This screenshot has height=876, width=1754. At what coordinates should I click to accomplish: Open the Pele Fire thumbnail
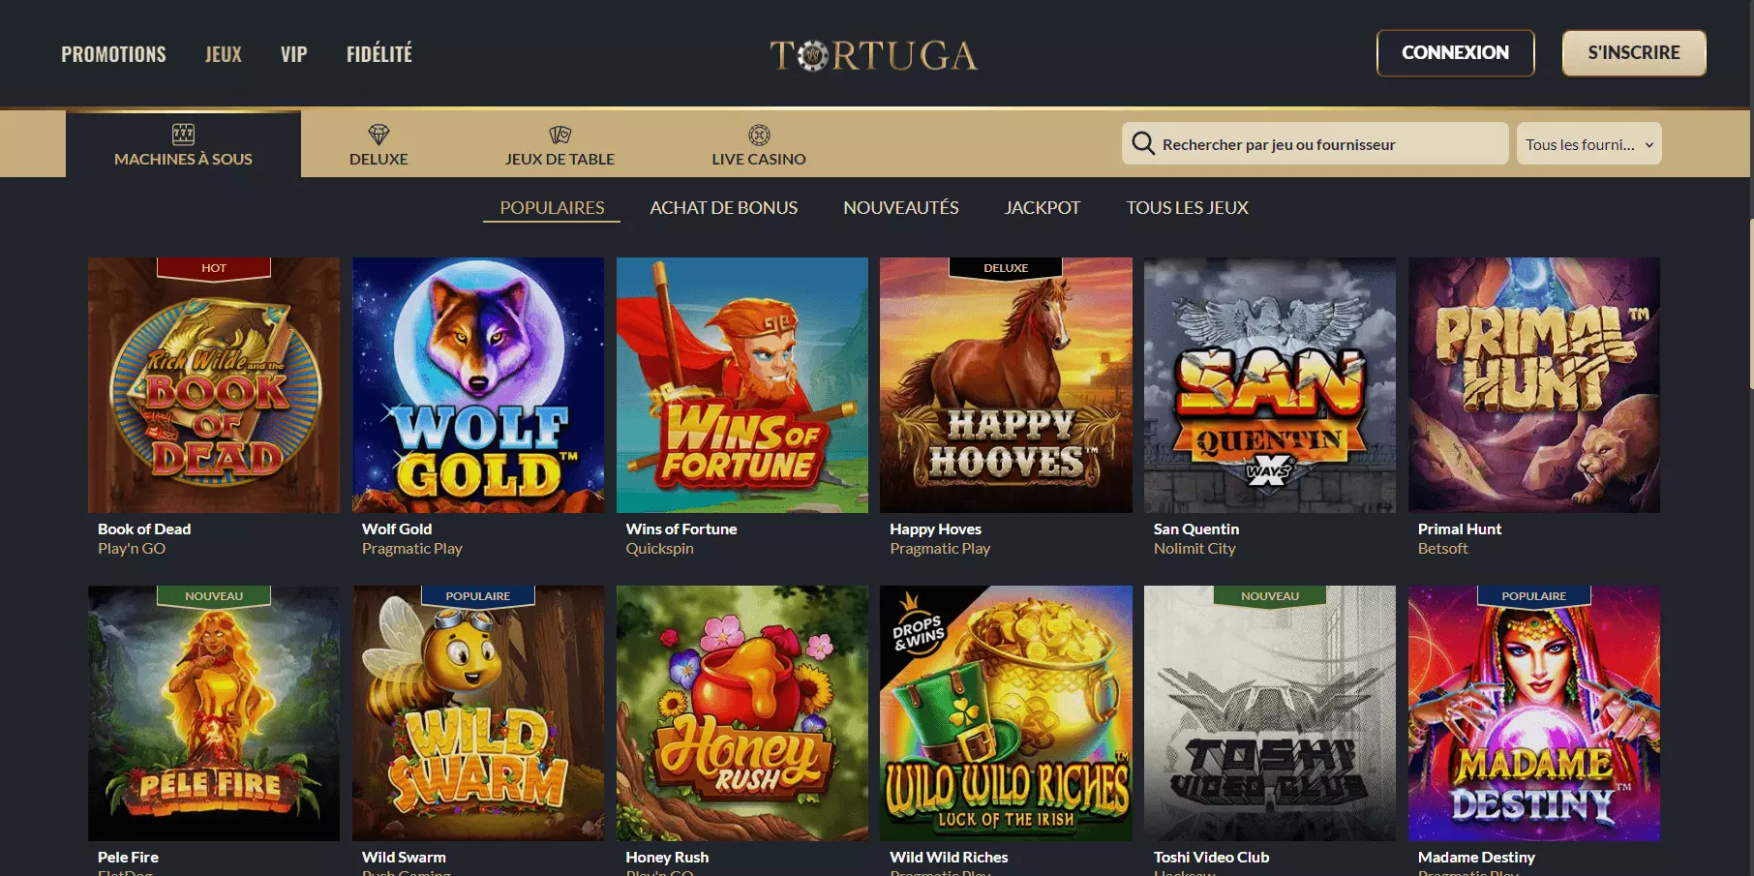pos(214,713)
